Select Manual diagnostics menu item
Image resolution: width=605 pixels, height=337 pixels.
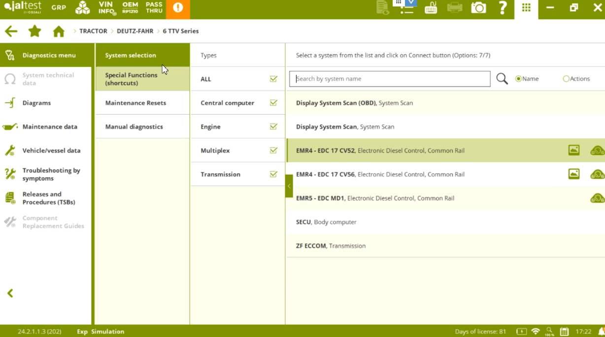pos(134,126)
